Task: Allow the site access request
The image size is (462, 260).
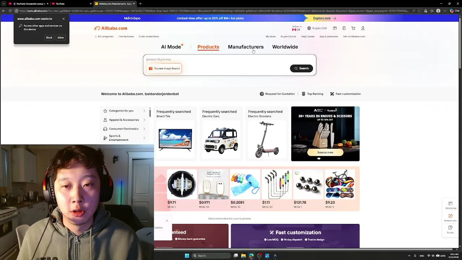Action: coord(61,38)
